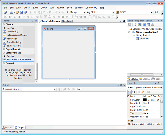Pick the SftButton/OCX 3.0 Button control
This screenshot has height=135, width=165.
click(x=18, y=59)
